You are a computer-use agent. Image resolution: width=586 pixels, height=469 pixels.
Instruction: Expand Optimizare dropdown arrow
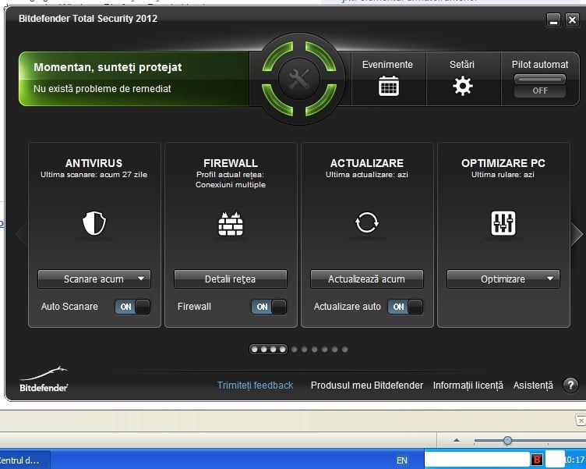[550, 279]
